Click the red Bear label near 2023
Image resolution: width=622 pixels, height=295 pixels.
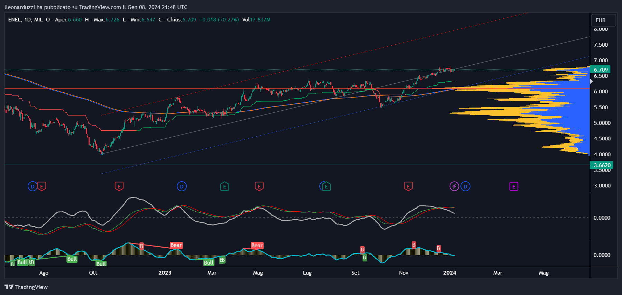click(176, 245)
